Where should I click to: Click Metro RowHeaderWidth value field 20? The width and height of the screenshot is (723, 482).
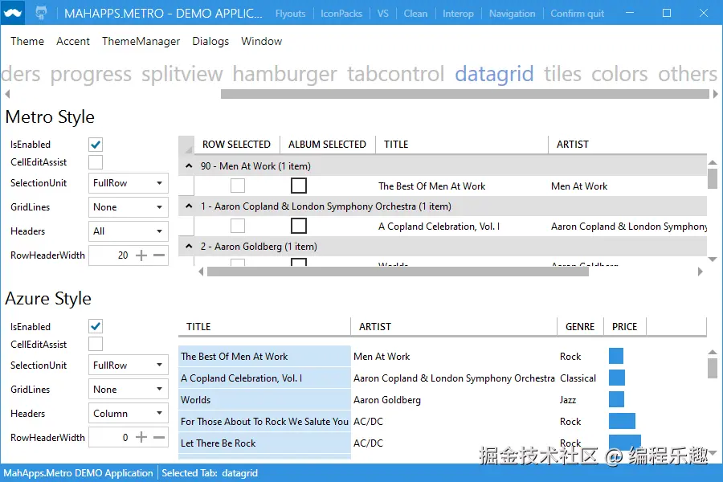point(109,255)
